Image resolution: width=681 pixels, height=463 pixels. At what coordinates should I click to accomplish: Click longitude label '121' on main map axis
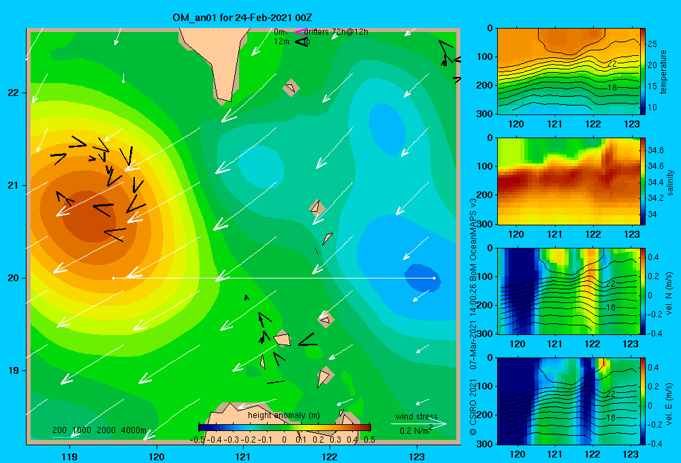tap(243, 456)
